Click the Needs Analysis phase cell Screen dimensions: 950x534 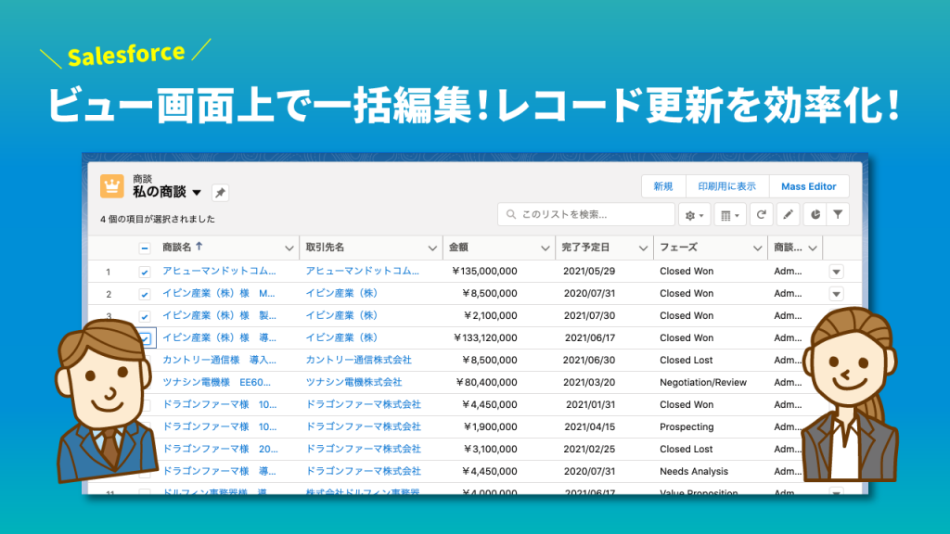coord(694,471)
